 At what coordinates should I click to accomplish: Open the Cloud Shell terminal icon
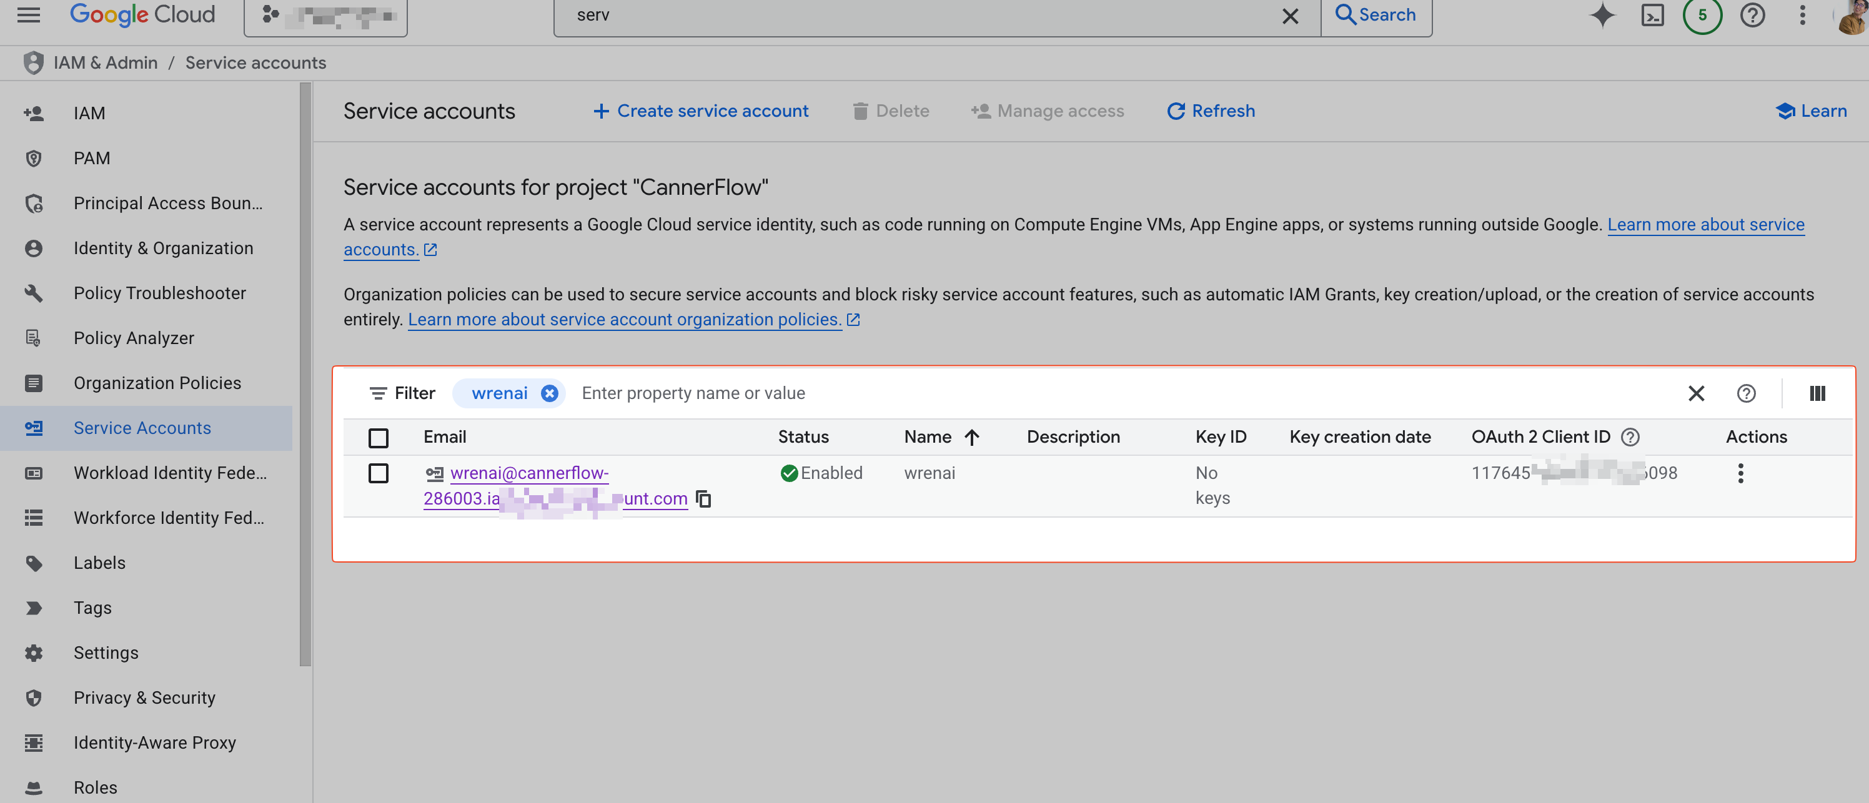click(1652, 15)
